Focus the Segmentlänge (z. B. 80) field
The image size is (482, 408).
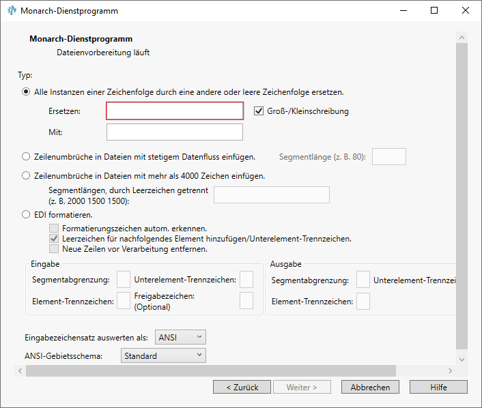389,157
